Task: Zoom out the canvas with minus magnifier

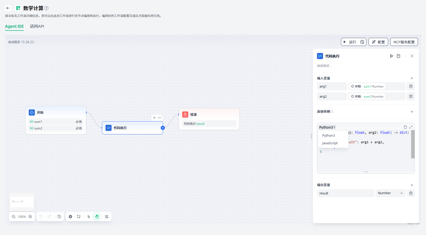Action: pos(14,217)
